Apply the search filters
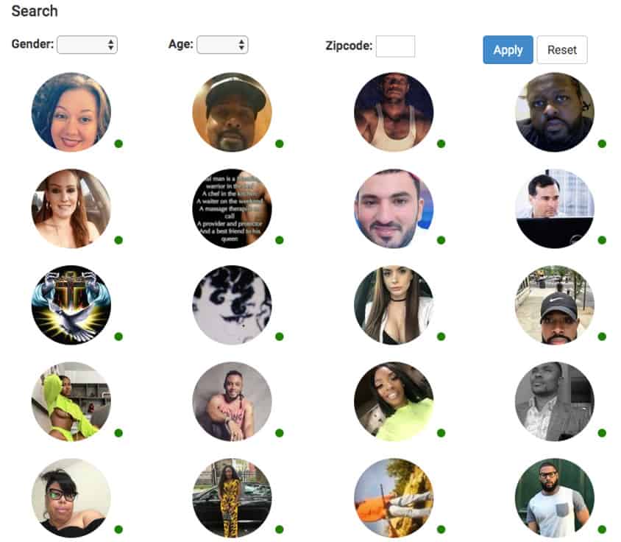621x542 pixels. click(x=508, y=49)
